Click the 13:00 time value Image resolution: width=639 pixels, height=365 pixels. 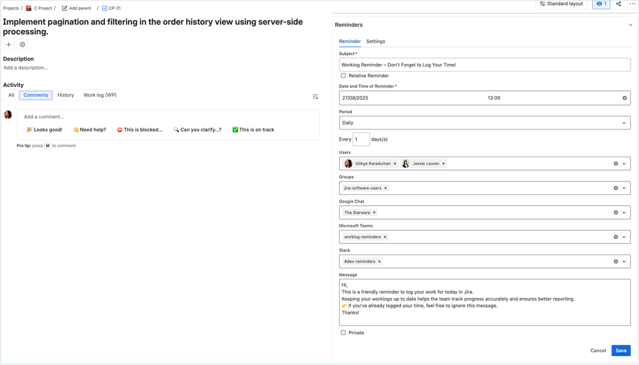coord(494,98)
